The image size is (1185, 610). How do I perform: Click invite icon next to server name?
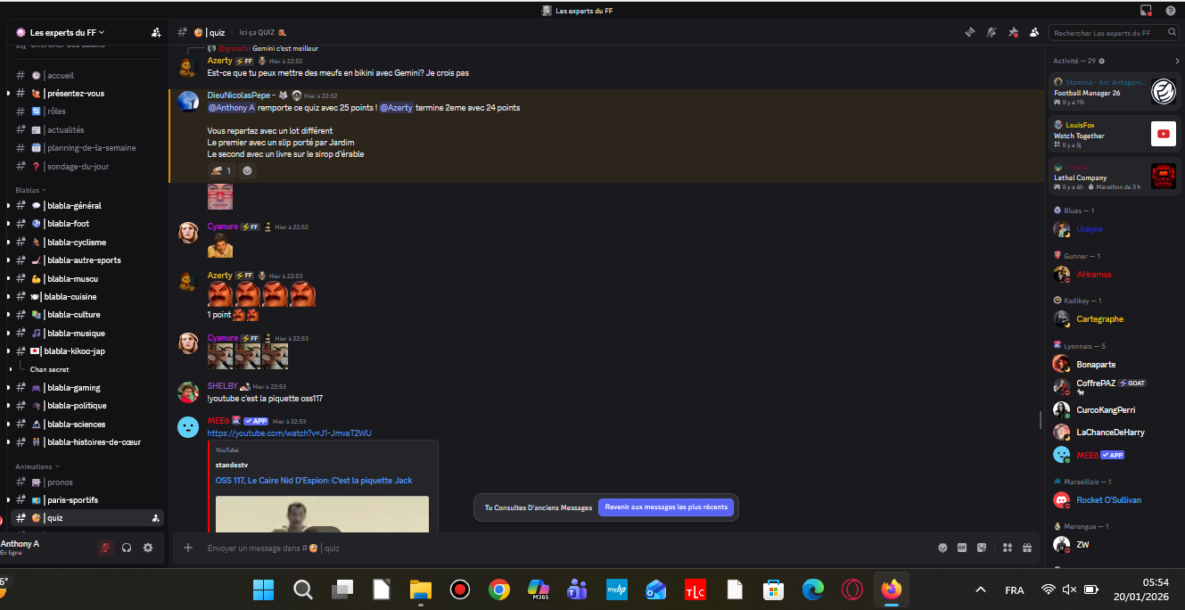pyautogui.click(x=156, y=32)
